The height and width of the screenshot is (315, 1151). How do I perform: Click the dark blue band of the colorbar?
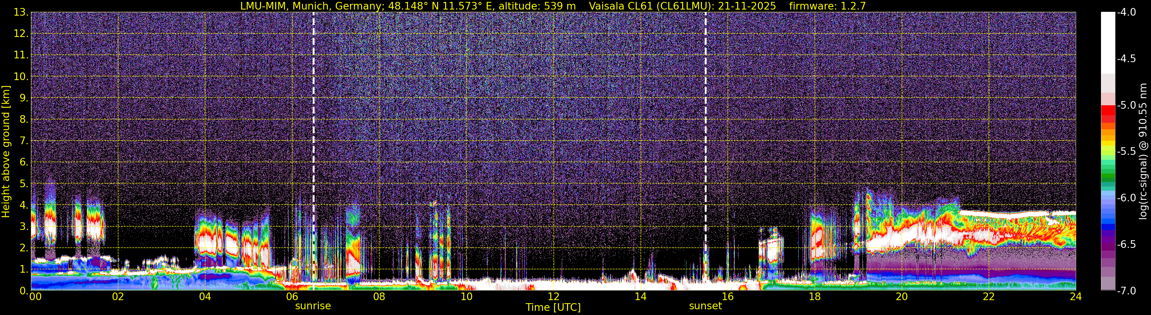(1107, 227)
